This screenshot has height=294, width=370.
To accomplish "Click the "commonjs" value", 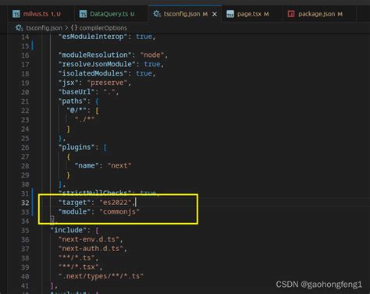I will point(119,211).
